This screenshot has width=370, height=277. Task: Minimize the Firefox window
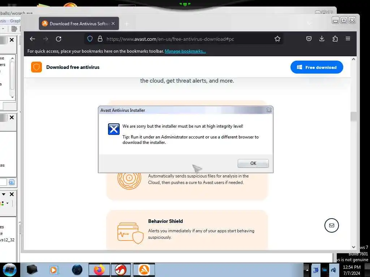[335, 21]
